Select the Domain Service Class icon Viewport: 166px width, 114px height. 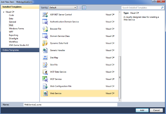45,36
